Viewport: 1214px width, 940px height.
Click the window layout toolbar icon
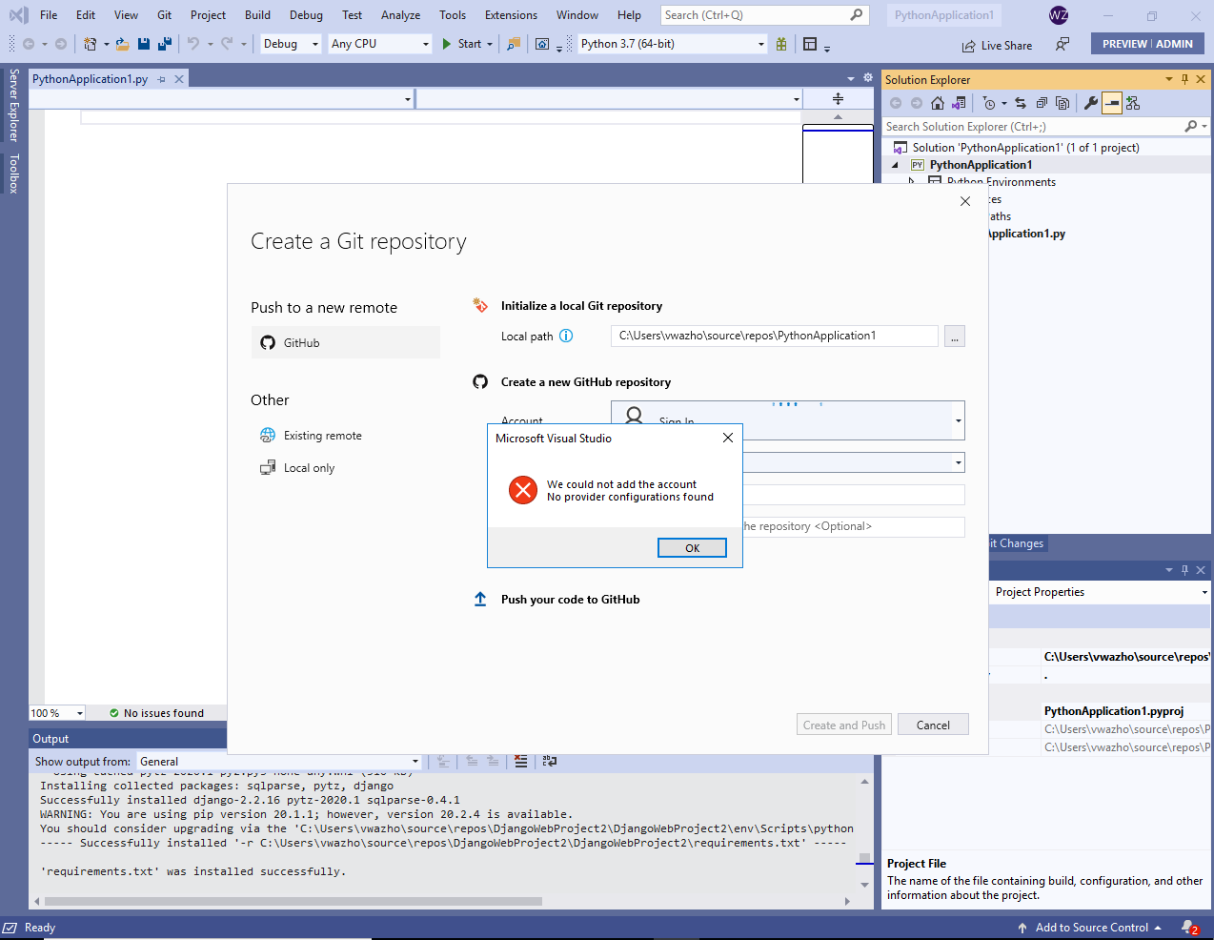[x=810, y=44]
